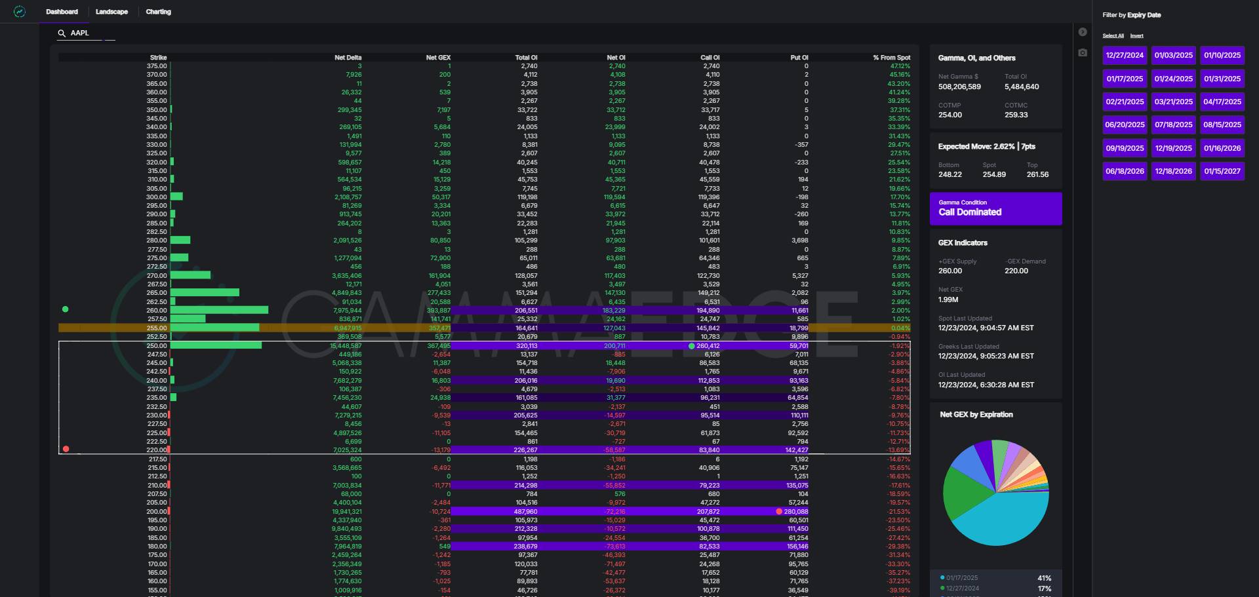The height and width of the screenshot is (597, 1259).
Task: Collapse the filter panel with arrow icon
Action: coord(1083,32)
